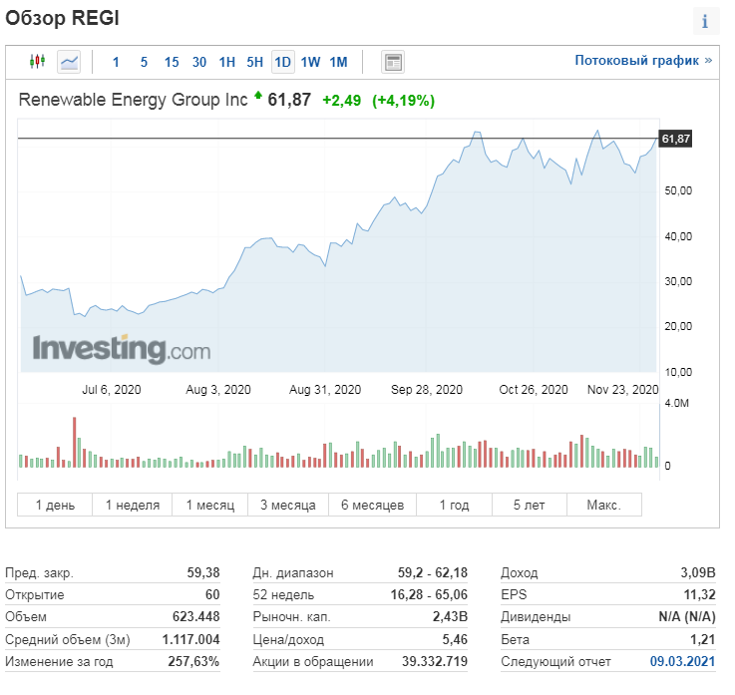Click the tallest red volume bar
735x695 pixels.
coord(74,442)
